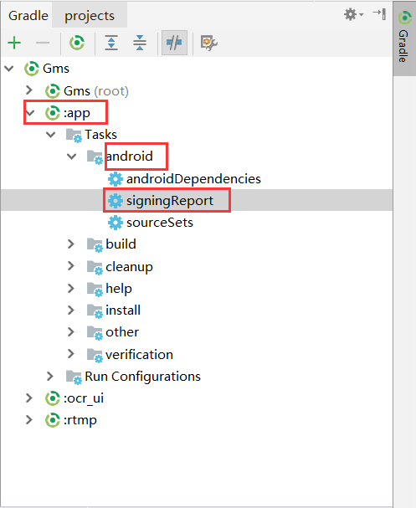Click the other folder icon
Image resolution: width=416 pixels, height=508 pixels.
click(95, 333)
